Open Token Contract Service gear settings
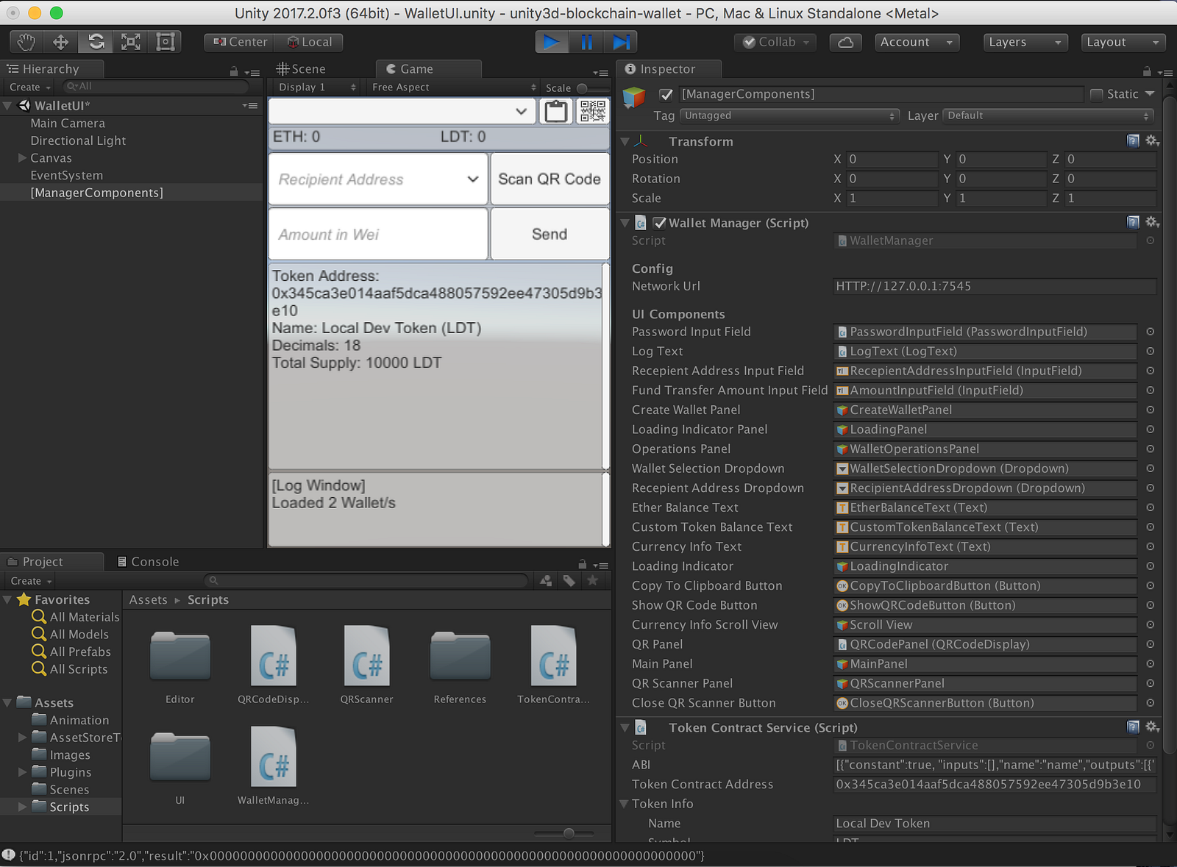 click(x=1152, y=727)
